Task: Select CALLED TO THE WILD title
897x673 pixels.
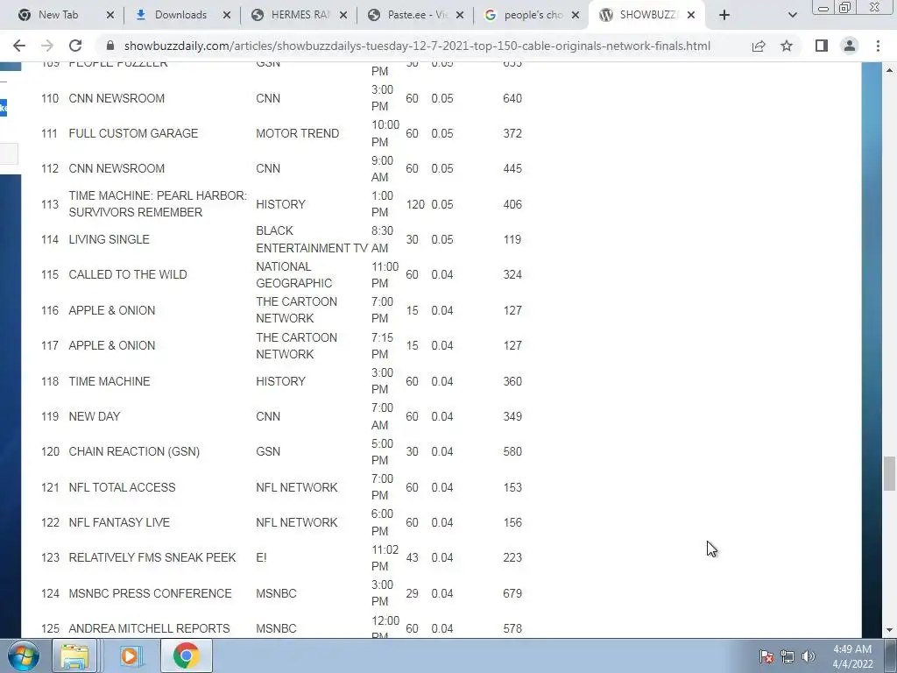Action: click(128, 274)
